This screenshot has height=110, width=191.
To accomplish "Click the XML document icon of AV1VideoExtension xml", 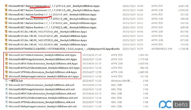I will click(6, 85).
